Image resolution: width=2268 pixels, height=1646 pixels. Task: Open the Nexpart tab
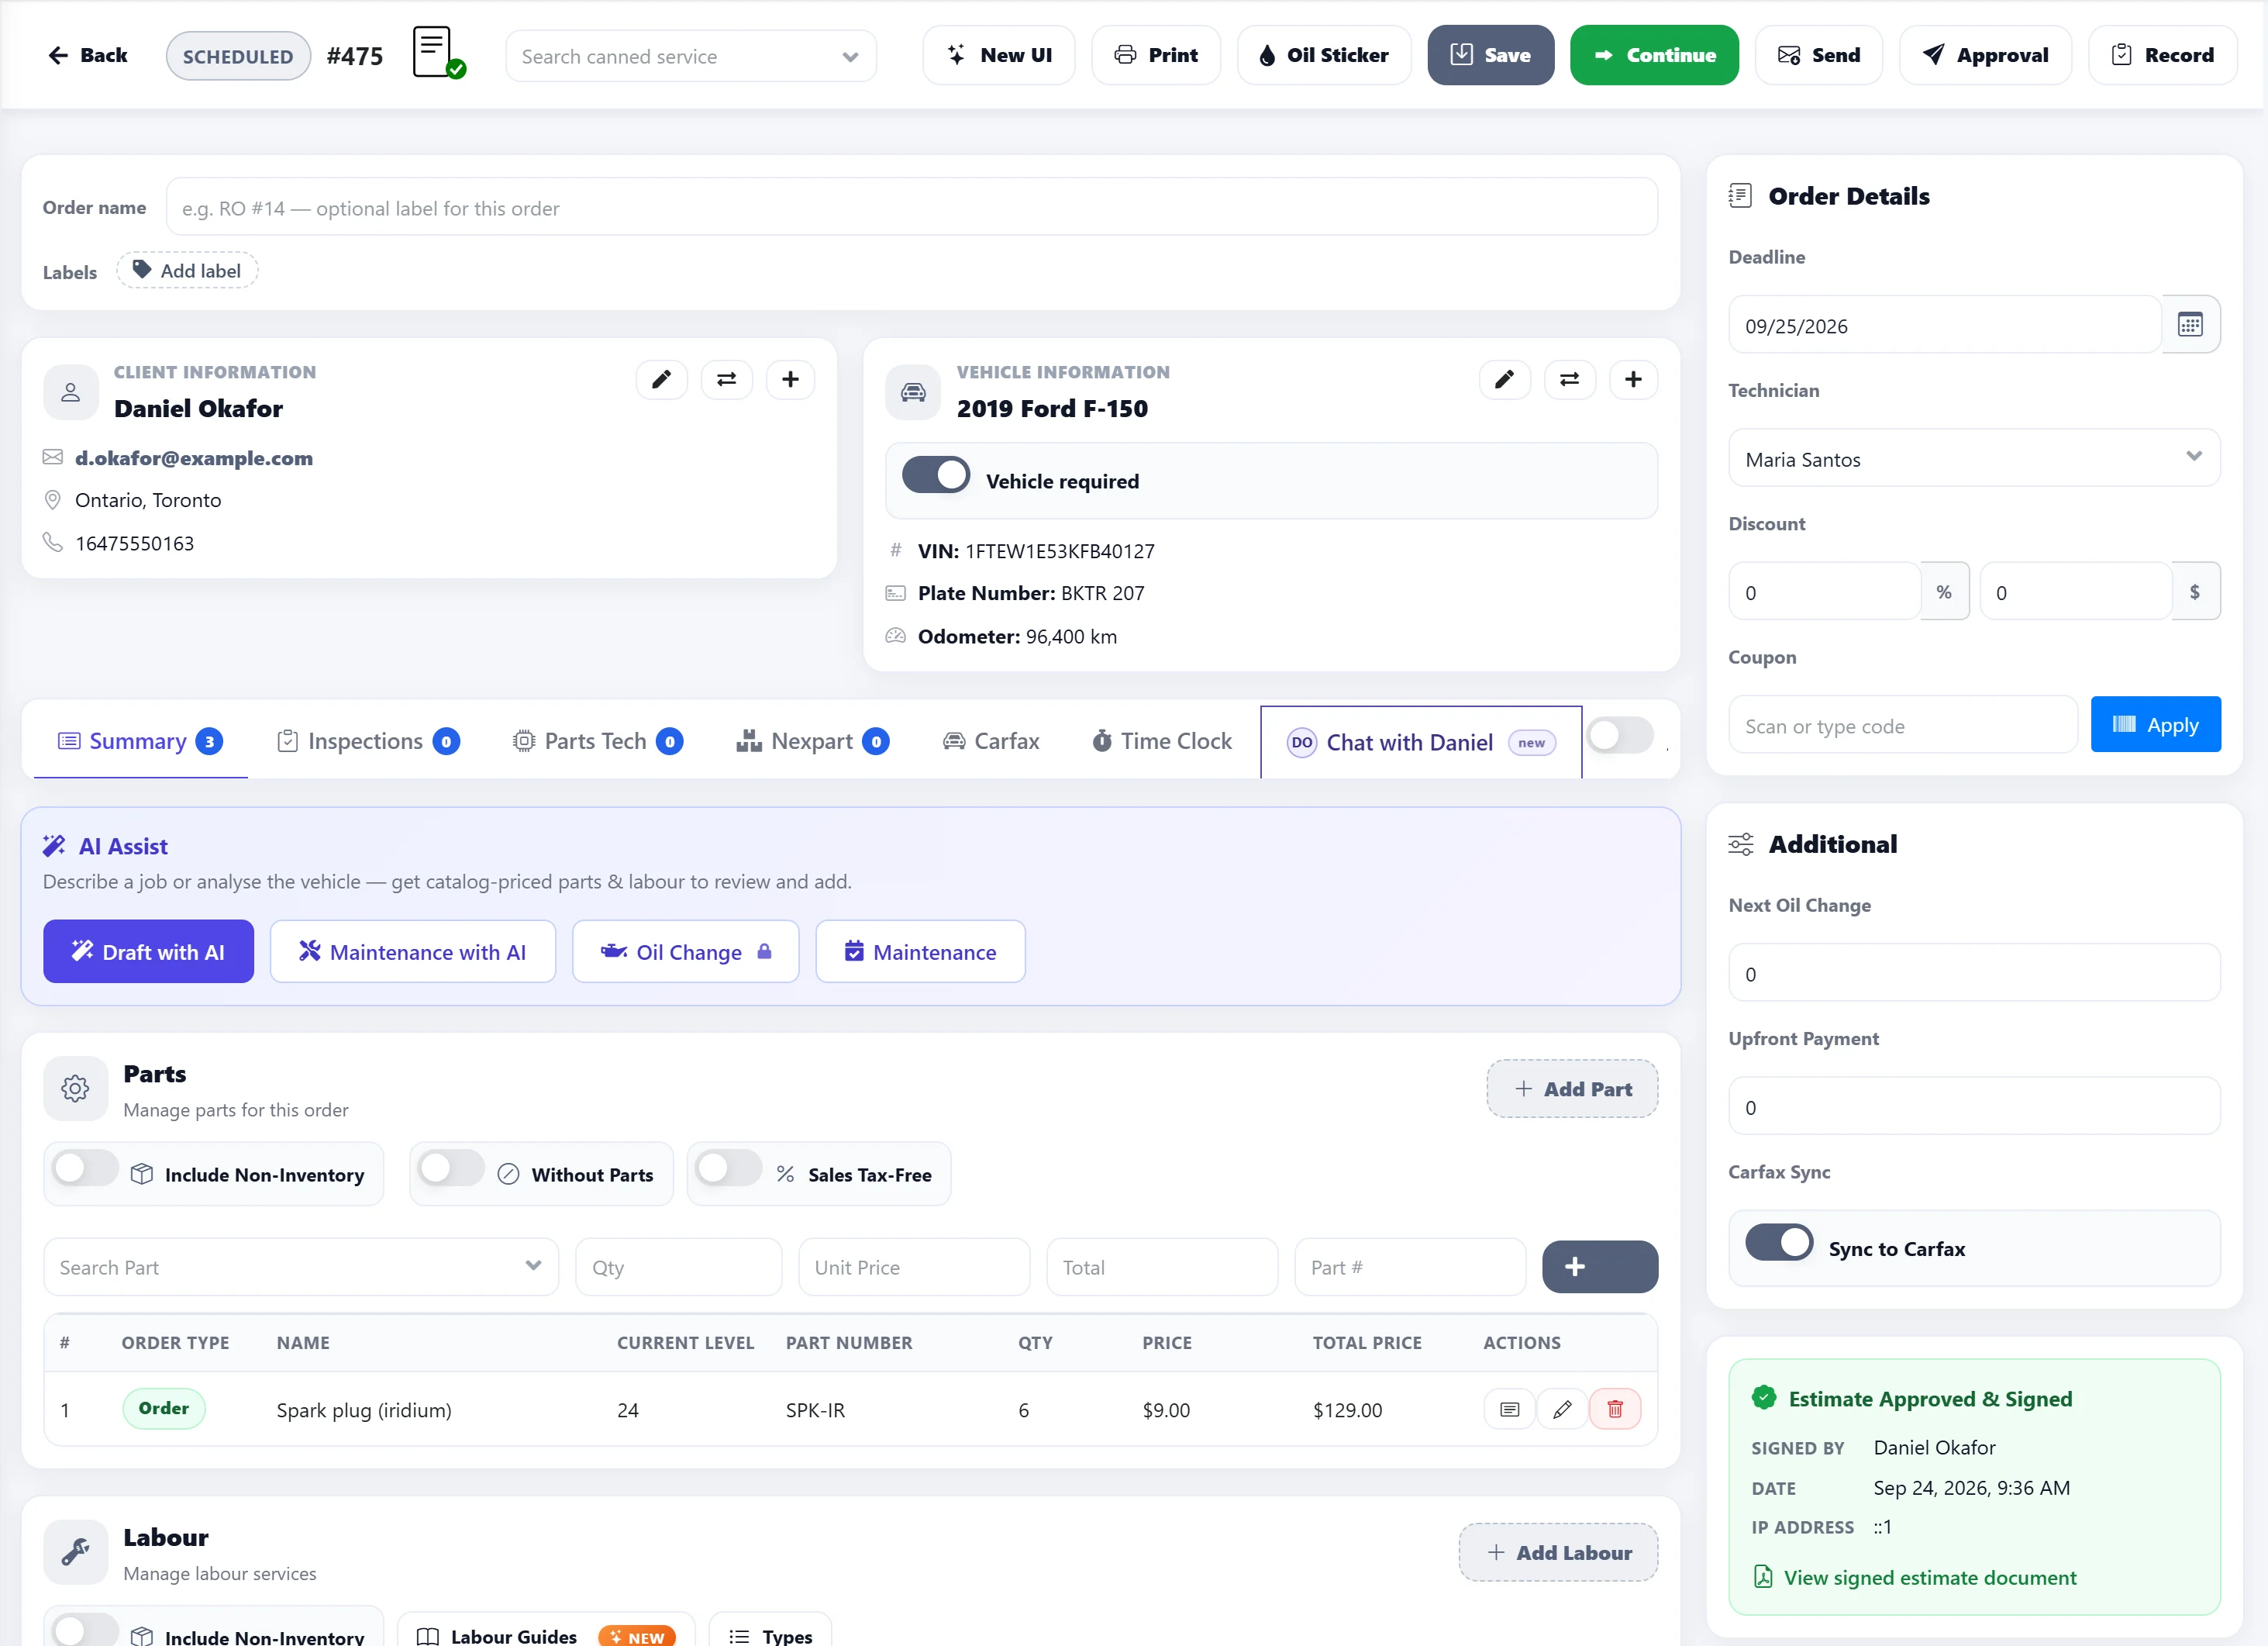pyautogui.click(x=812, y=742)
